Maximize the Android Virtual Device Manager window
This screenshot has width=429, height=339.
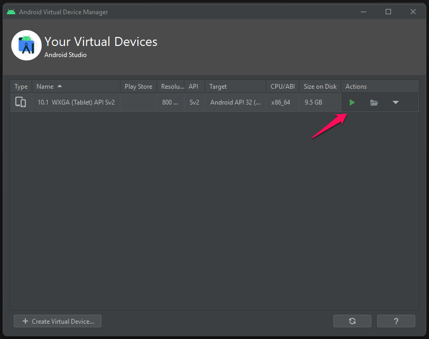coord(388,12)
